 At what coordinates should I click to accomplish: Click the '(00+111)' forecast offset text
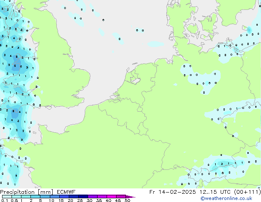(247, 192)
